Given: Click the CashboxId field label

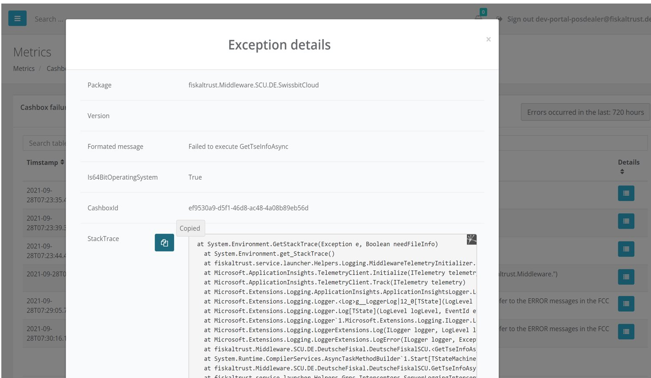Looking at the screenshot, I should point(103,208).
